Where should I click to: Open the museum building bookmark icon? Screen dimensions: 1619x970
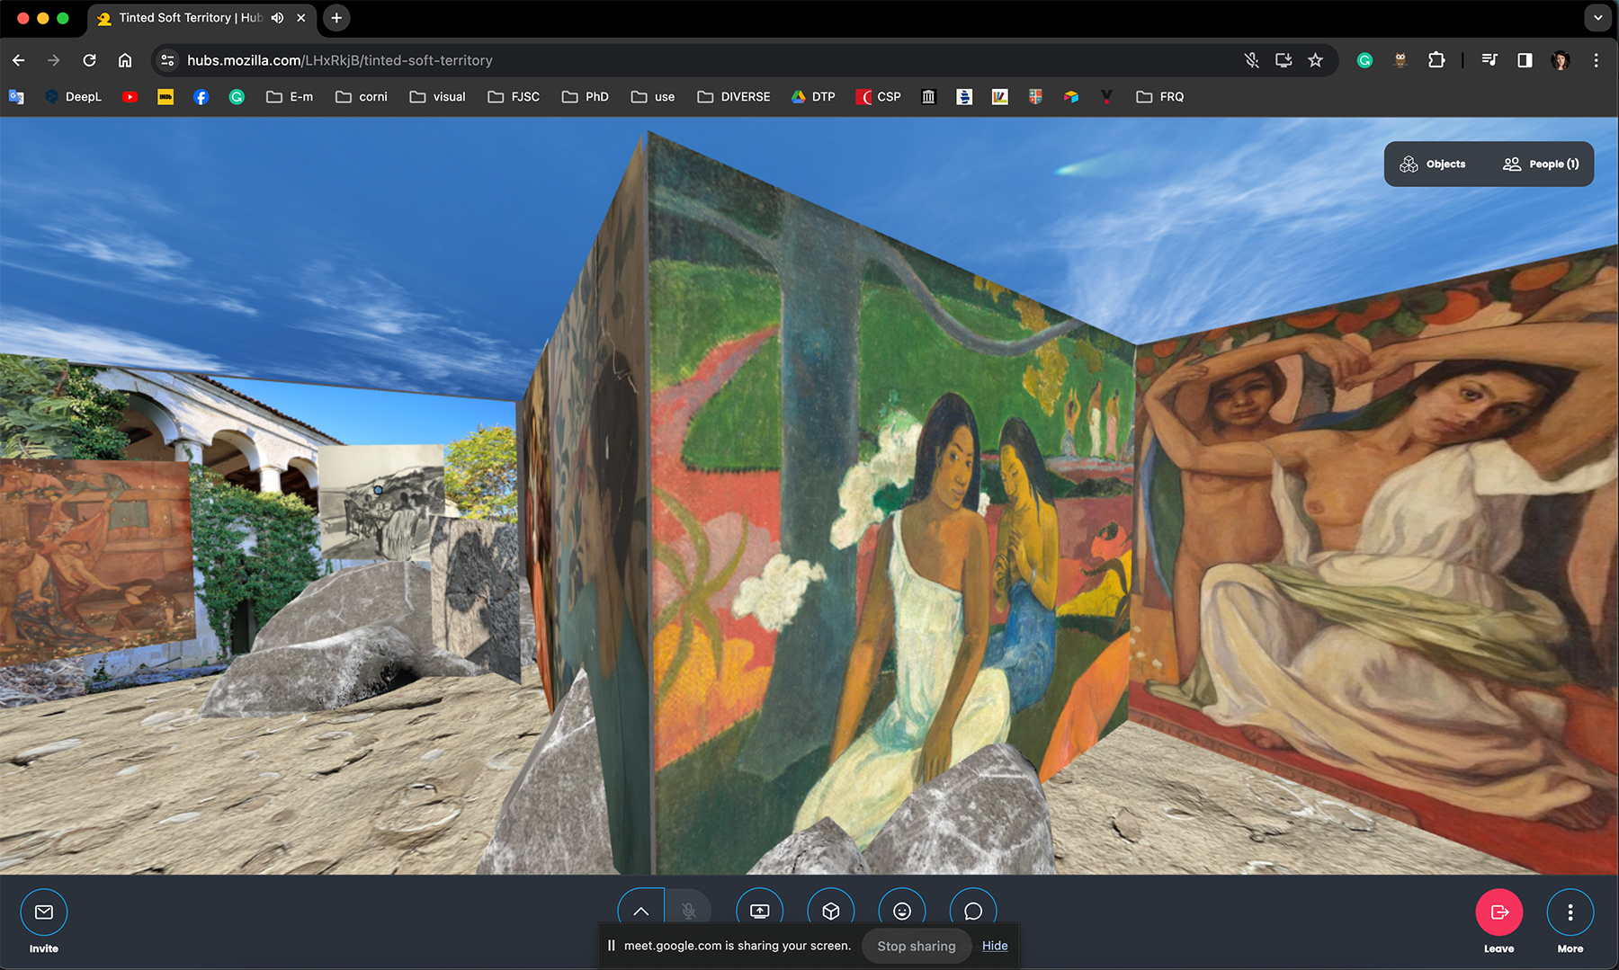pyautogui.click(x=929, y=97)
